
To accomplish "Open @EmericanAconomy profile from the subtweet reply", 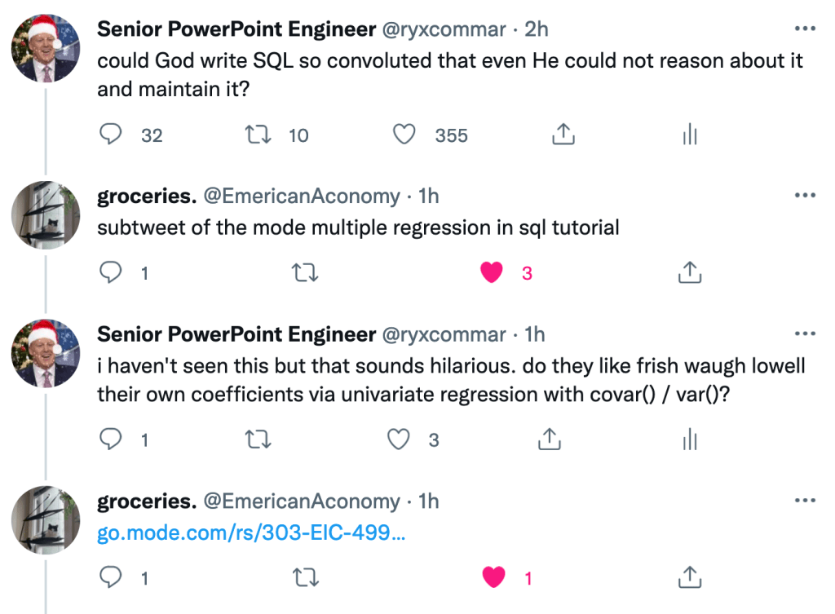I will point(302,197).
